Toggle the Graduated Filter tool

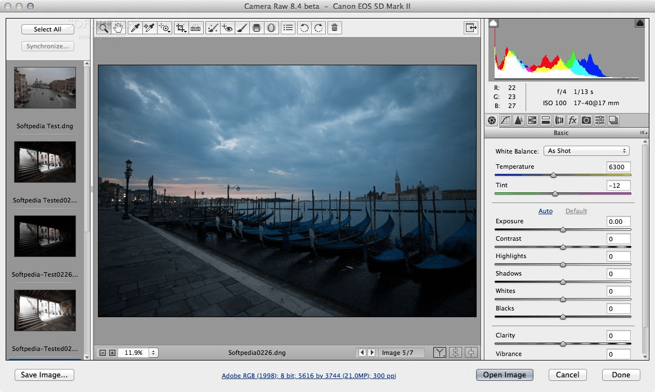point(257,28)
